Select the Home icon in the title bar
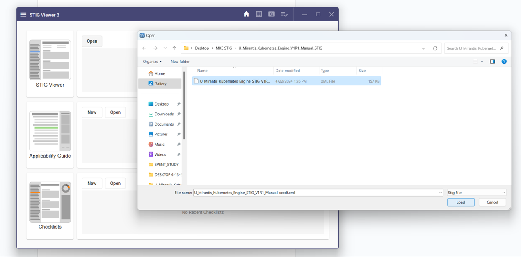521x257 pixels. point(246,14)
